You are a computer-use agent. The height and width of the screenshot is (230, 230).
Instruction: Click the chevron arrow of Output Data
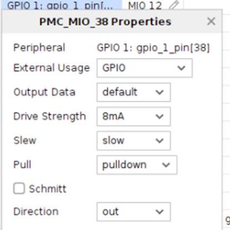159,92
